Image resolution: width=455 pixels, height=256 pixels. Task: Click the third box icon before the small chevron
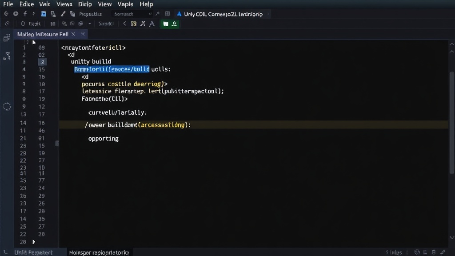81,24
